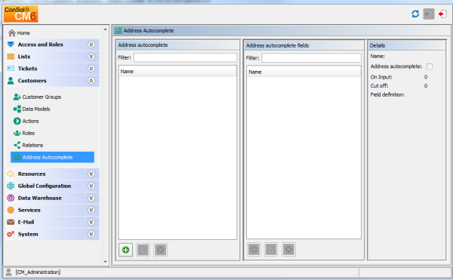Click the System red gears icon
The height and width of the screenshot is (280, 453).
pyautogui.click(x=11, y=234)
